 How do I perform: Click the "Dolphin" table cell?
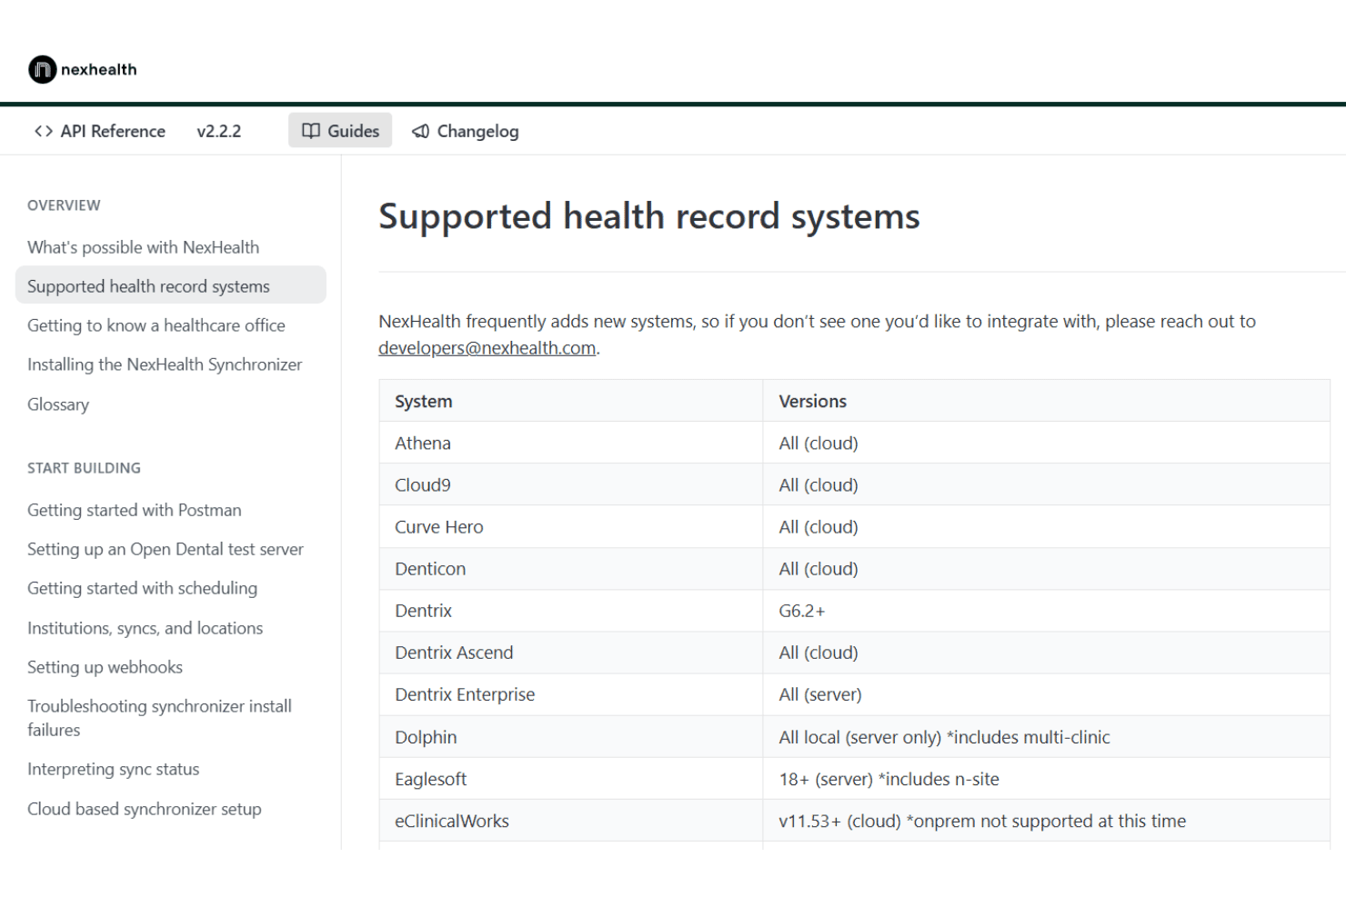pos(571,737)
